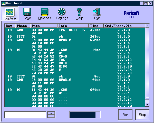Click the Dev column header
154x123 pixels.
tap(10, 26)
